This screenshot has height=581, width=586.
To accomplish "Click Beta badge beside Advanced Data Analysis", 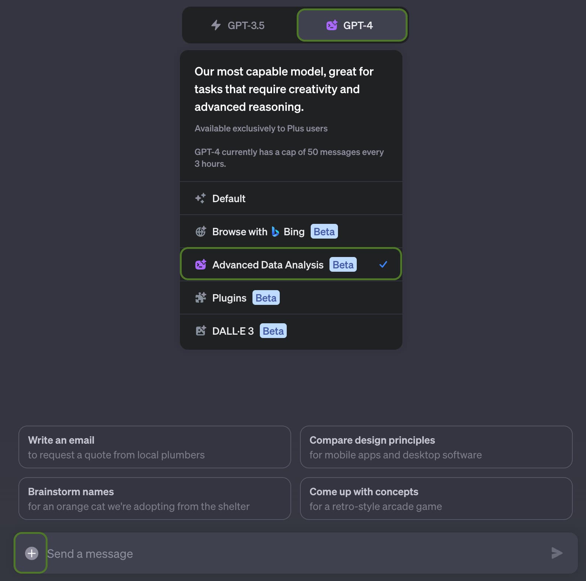I will [343, 264].
